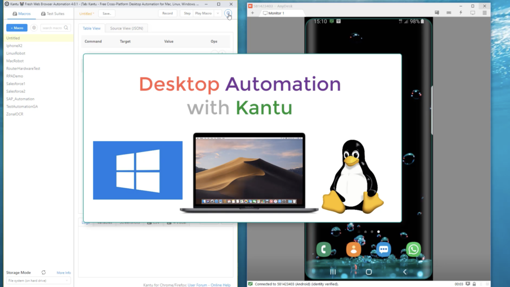510x287 pixels.
Task: Click the Ops column header
Action: click(214, 41)
